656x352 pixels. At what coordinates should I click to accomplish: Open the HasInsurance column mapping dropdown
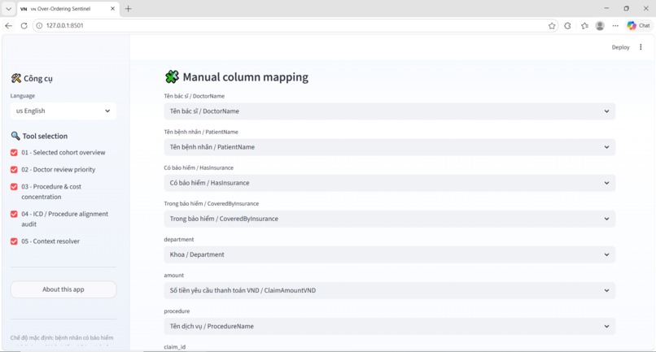[x=390, y=183]
